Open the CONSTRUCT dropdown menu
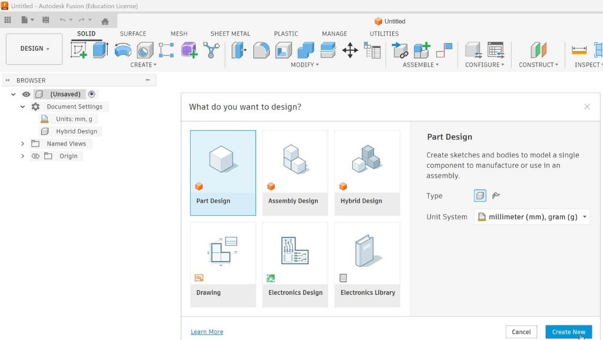This screenshot has height=340, width=603. 538,65
